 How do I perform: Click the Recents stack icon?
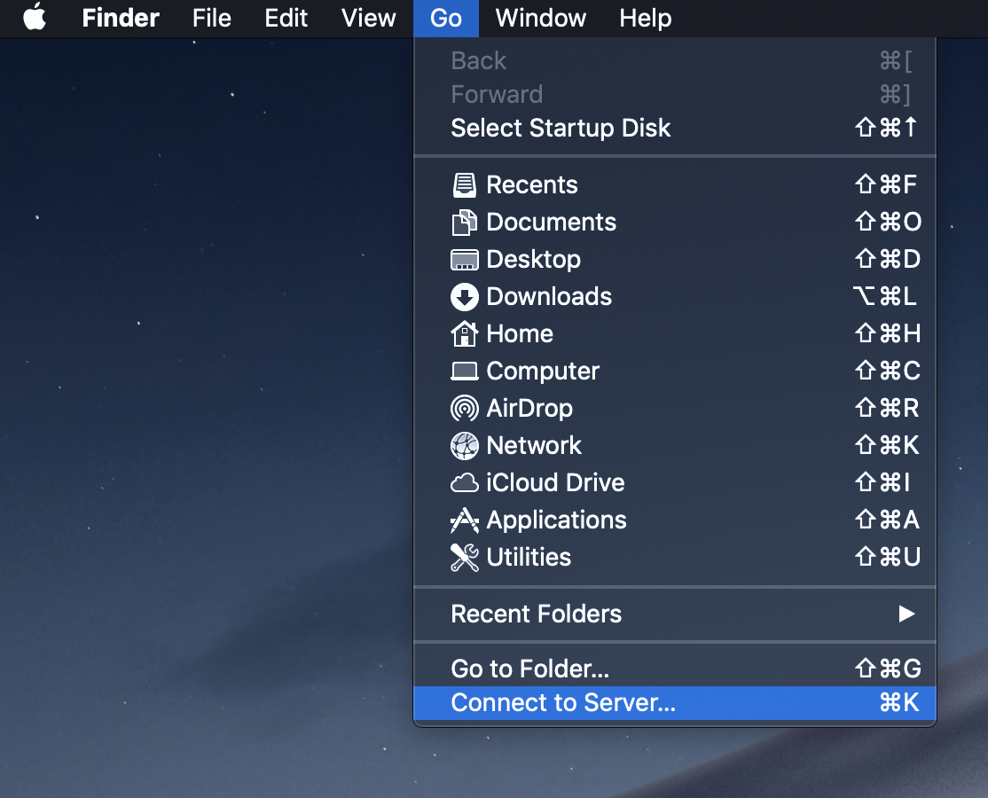(x=465, y=185)
